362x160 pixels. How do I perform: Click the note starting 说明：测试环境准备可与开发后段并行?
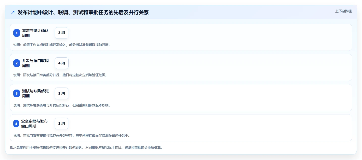pyautogui.click(x=62, y=105)
